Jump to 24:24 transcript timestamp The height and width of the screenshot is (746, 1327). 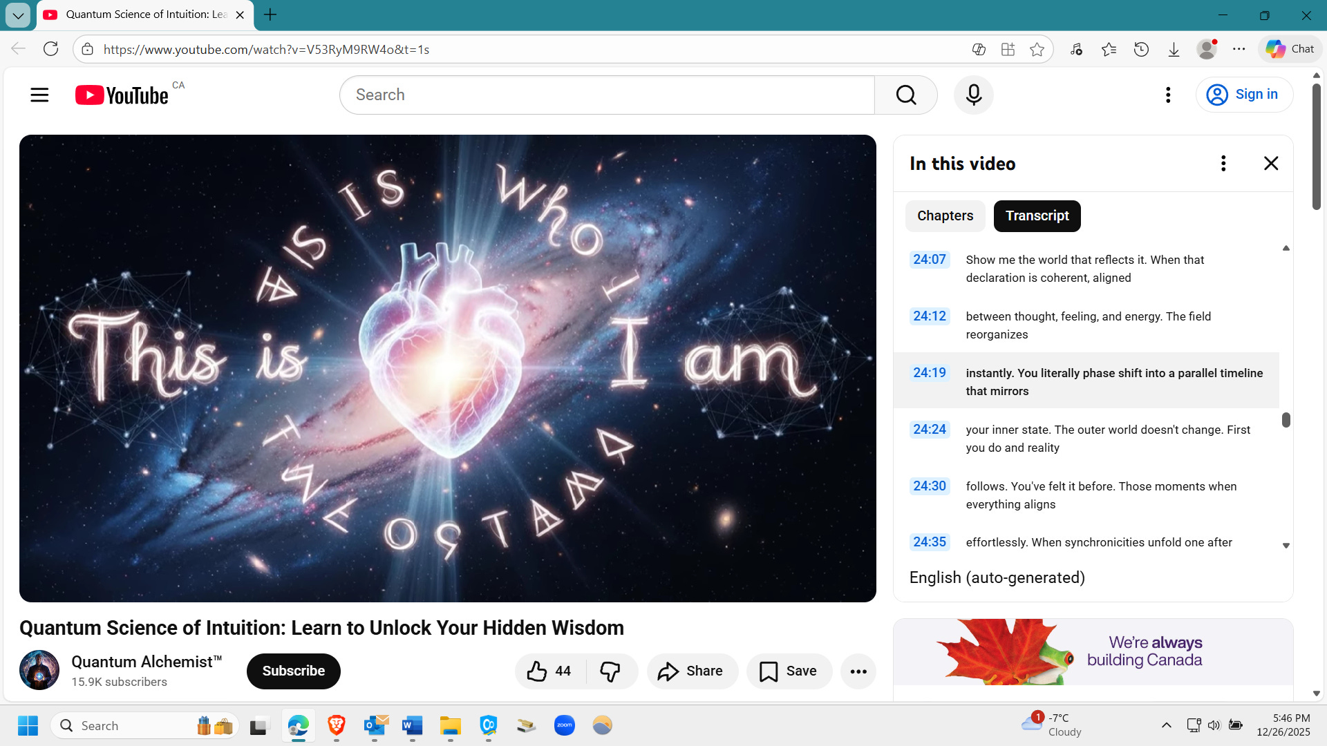[x=929, y=430]
